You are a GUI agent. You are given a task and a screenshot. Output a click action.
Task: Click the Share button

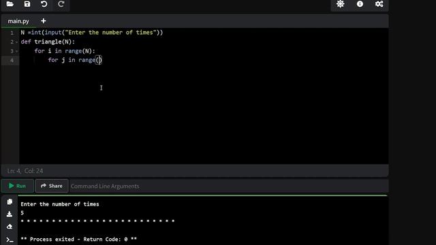coord(52,186)
